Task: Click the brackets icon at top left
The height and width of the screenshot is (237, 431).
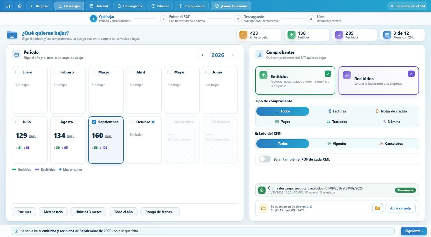Action: 8,6
